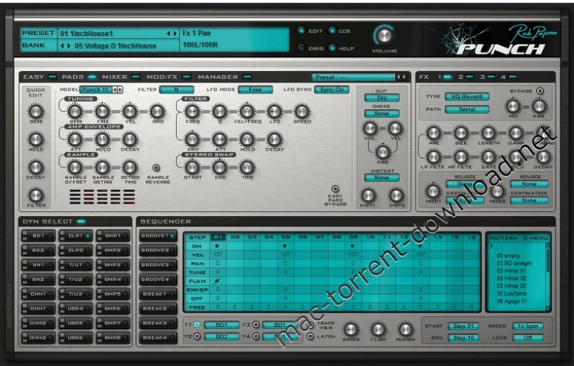
Task: Enable the Sample Reverse switch
Action: (x=157, y=168)
